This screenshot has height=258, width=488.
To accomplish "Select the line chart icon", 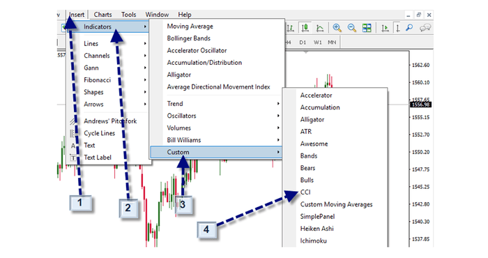I will click(319, 28).
